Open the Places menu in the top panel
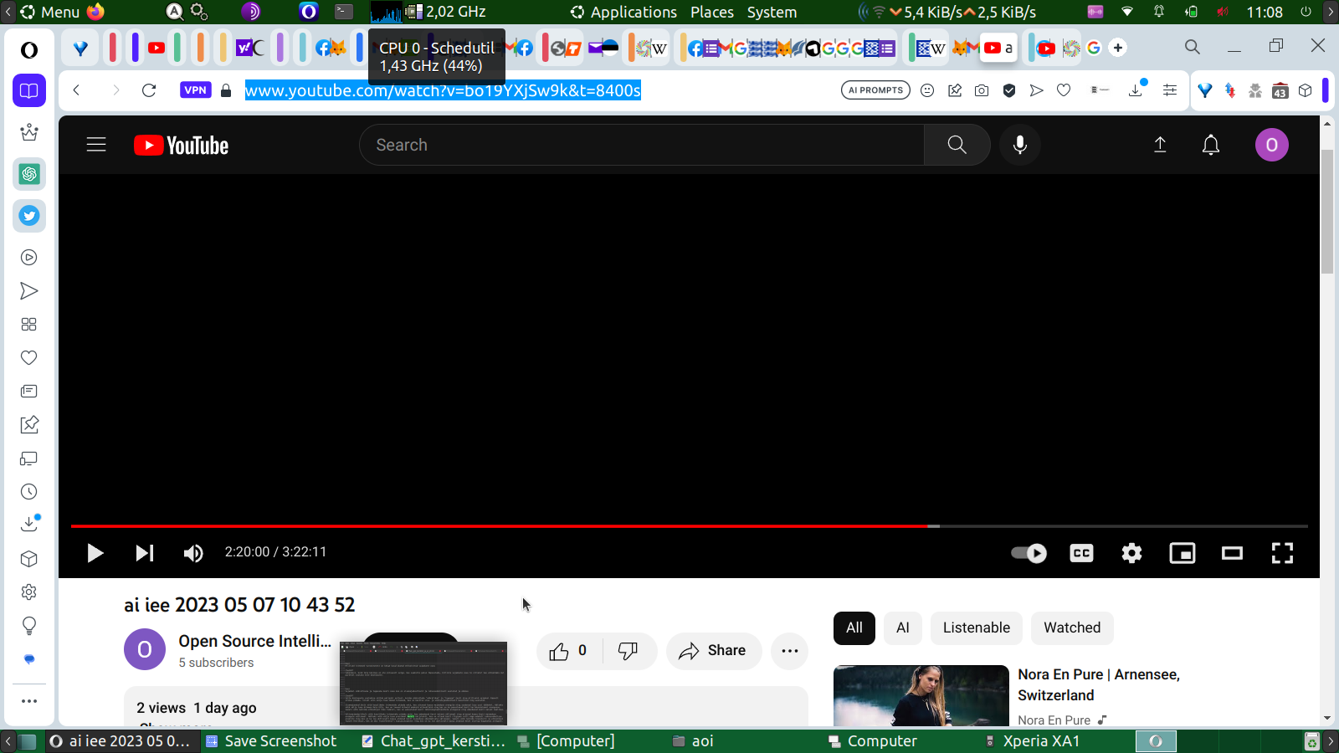The height and width of the screenshot is (753, 1339). point(712,12)
